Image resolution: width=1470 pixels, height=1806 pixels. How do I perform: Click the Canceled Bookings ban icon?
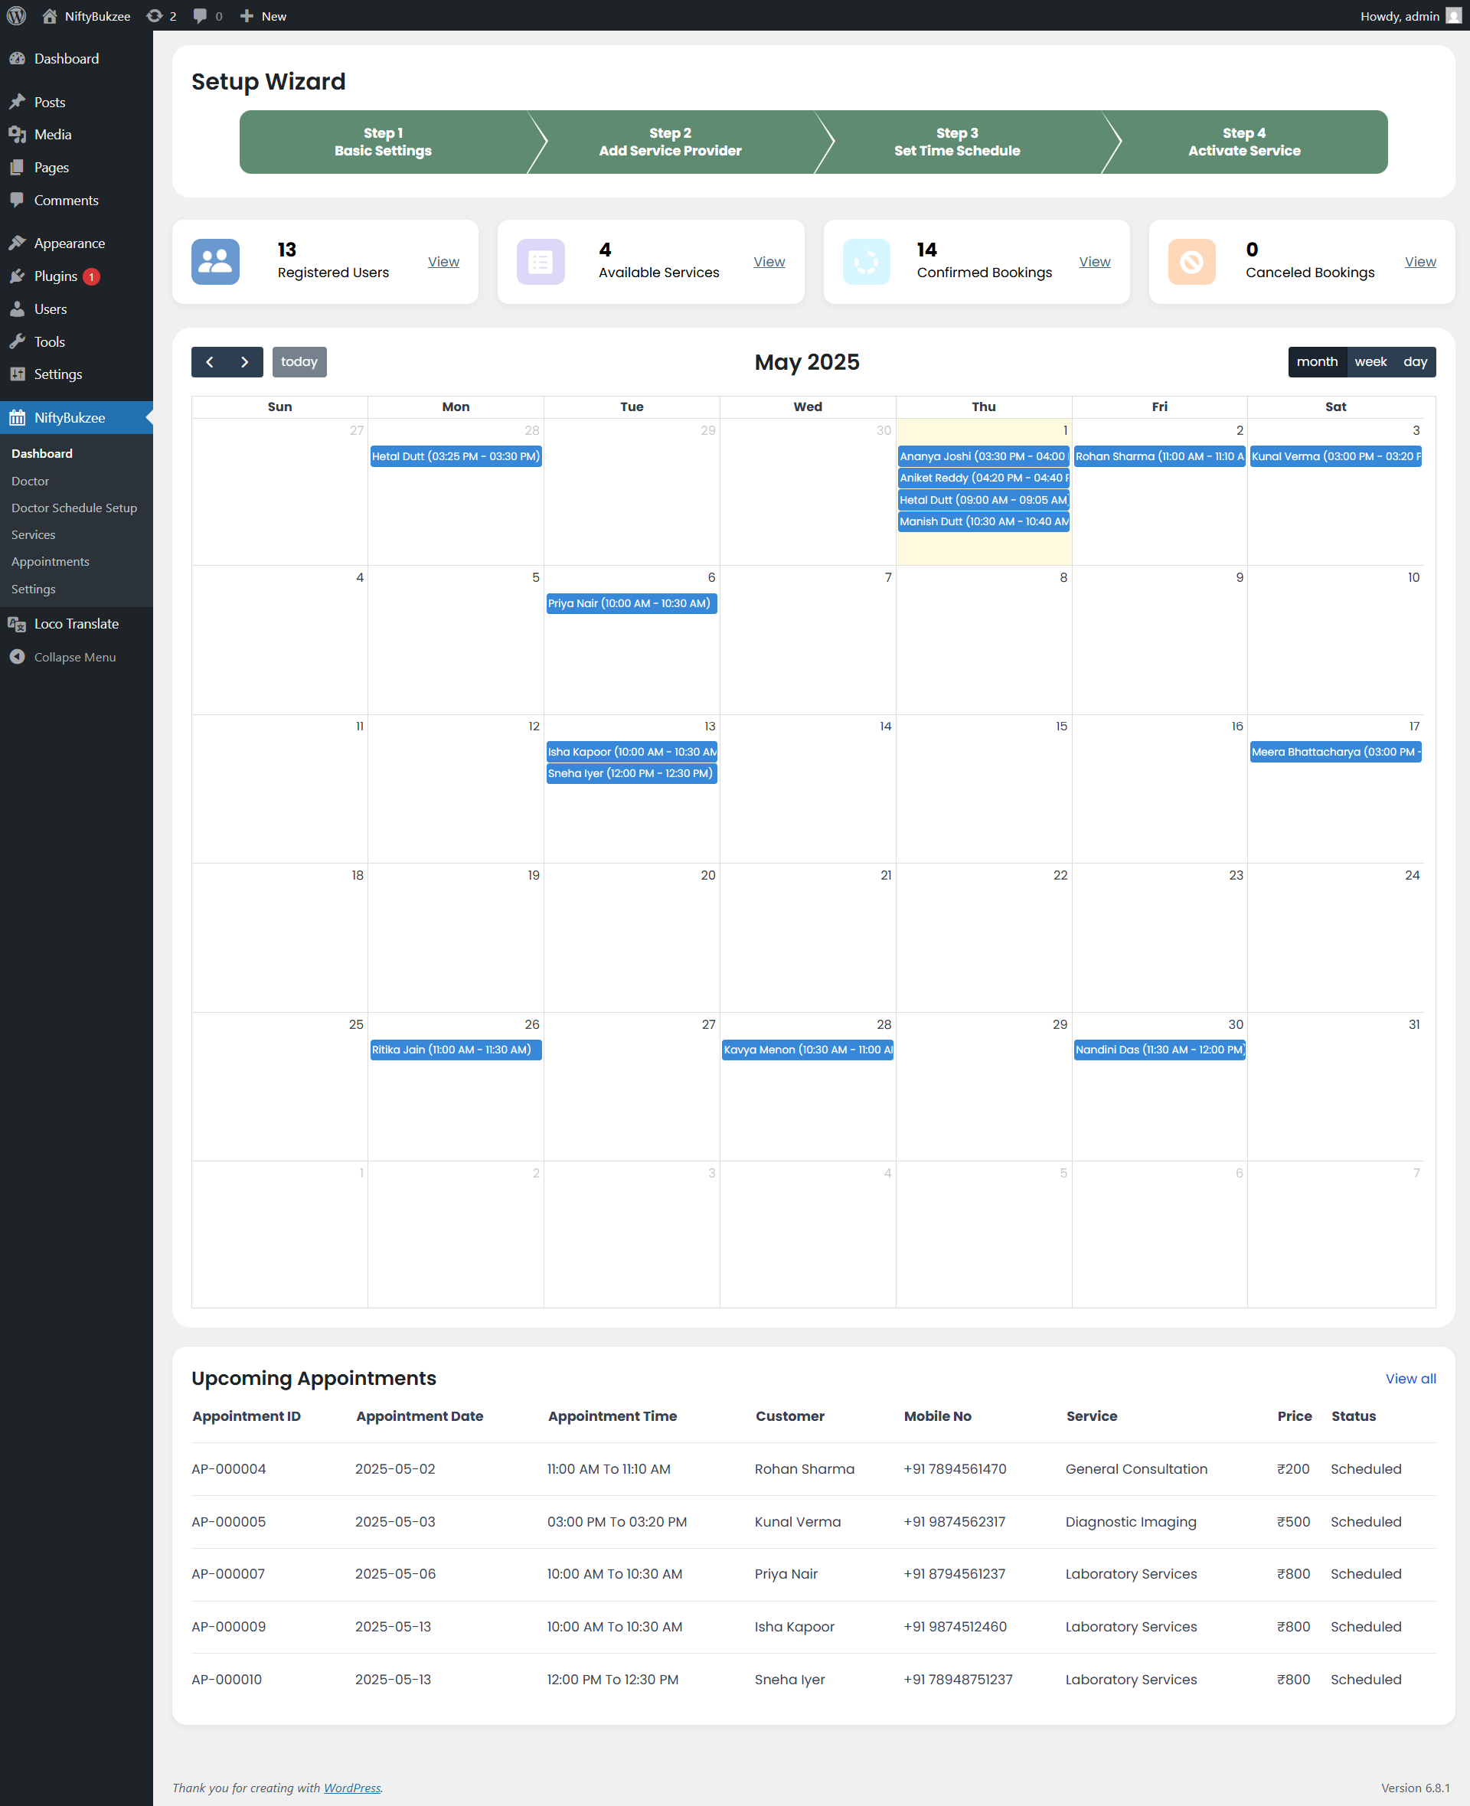(1191, 262)
